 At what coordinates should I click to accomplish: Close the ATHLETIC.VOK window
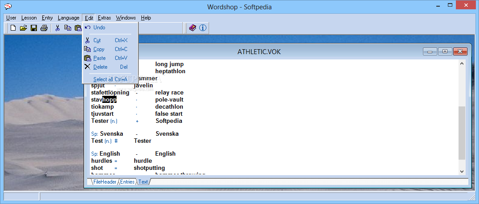point(460,51)
